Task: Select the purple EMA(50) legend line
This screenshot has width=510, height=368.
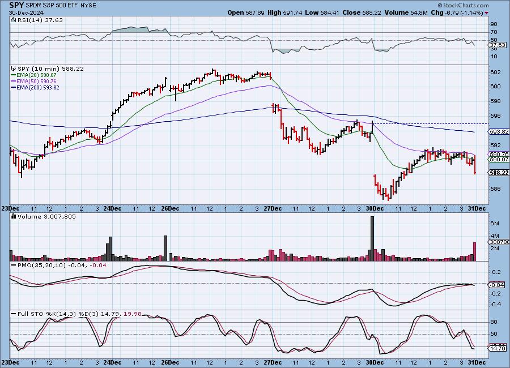Action: [14, 82]
